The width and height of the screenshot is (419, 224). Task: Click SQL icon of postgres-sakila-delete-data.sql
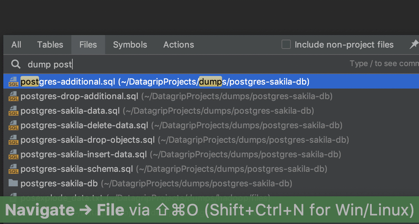(14, 125)
